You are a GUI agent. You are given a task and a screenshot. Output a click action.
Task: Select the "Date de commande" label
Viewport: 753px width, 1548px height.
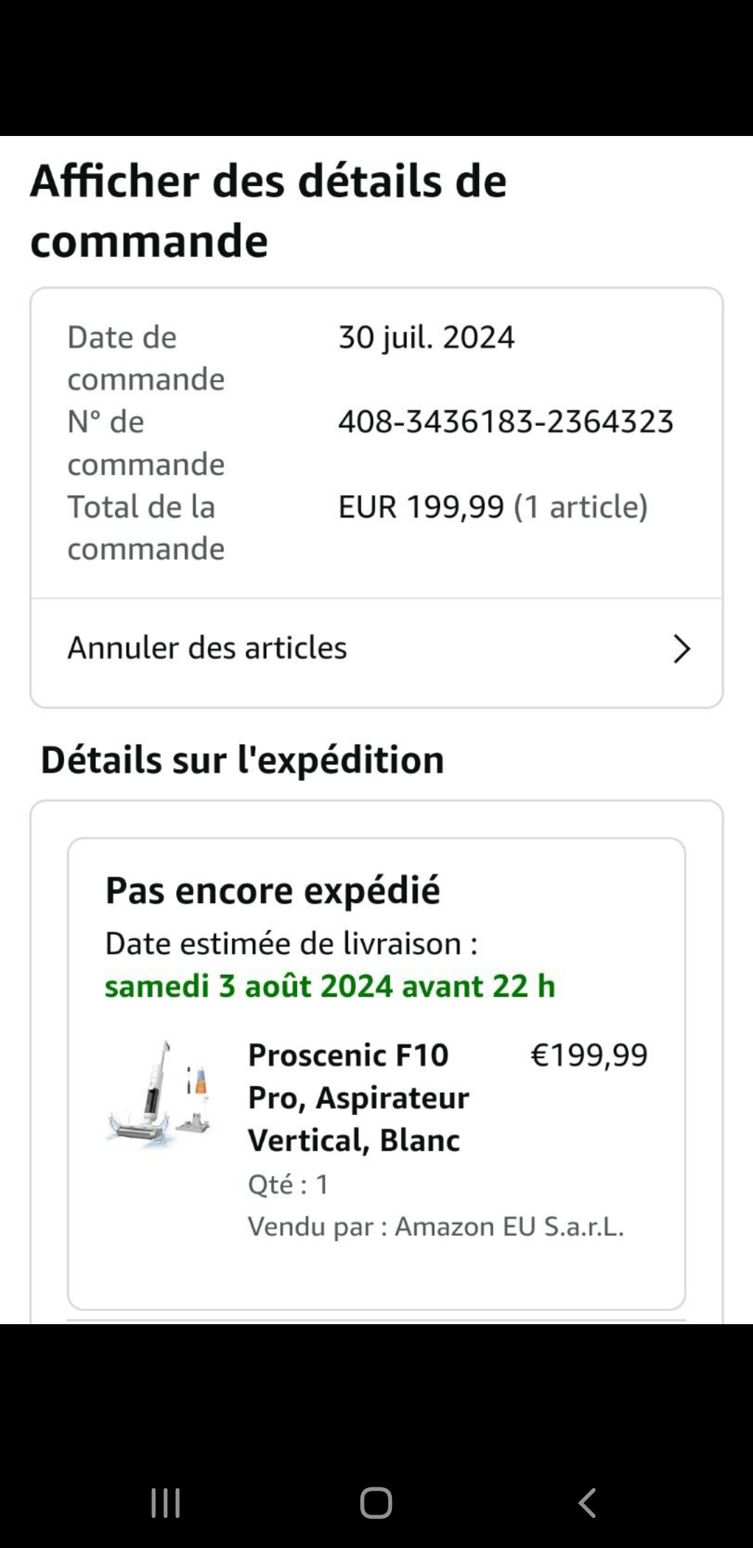(x=146, y=358)
